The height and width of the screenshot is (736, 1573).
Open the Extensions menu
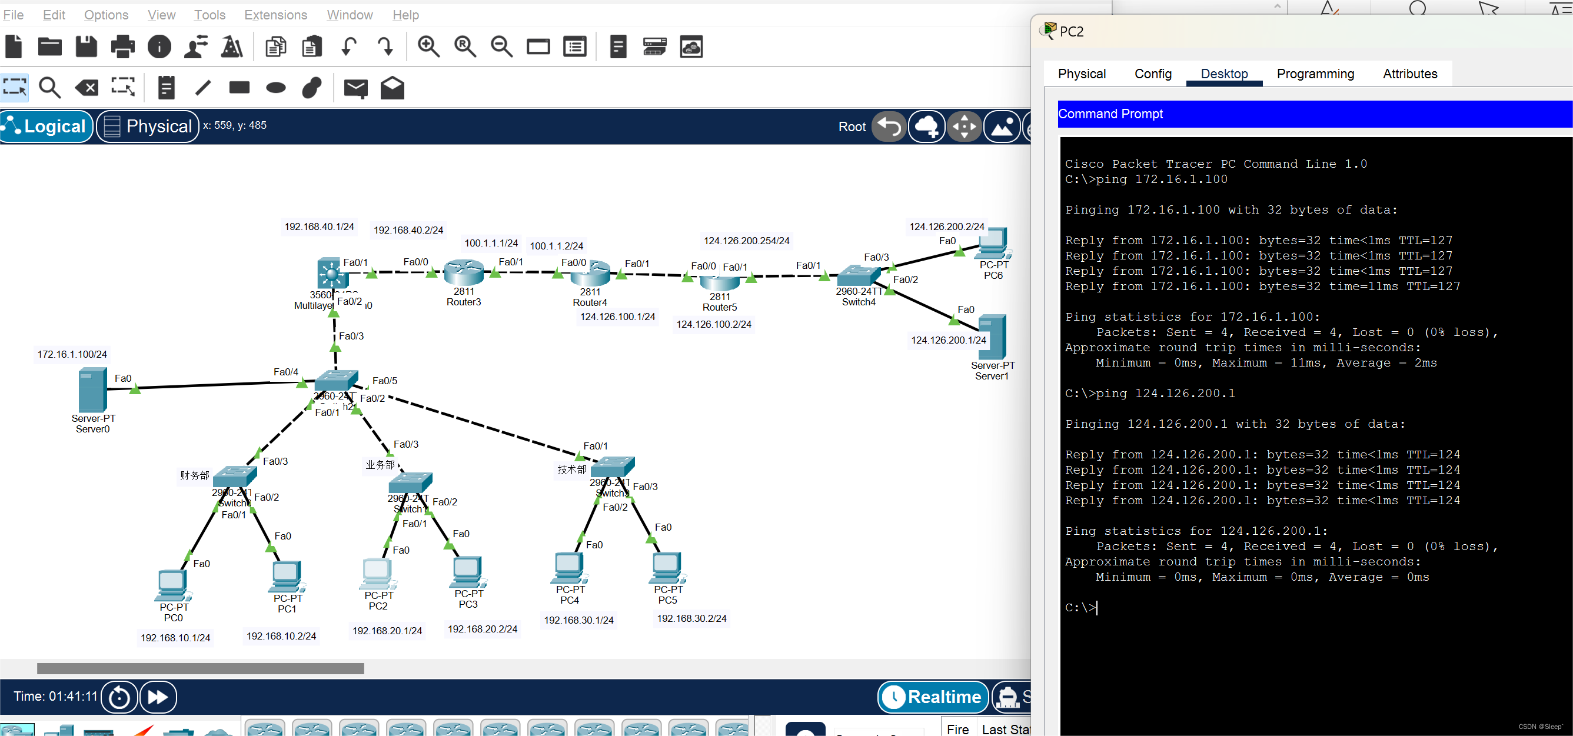coord(275,15)
